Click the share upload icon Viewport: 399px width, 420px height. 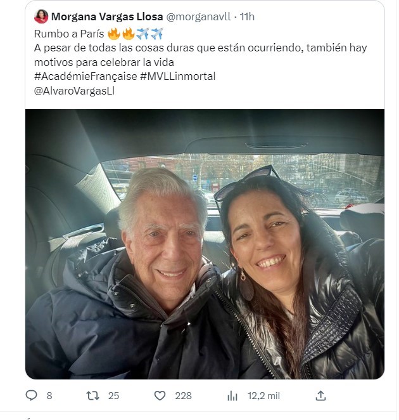pyautogui.click(x=320, y=396)
